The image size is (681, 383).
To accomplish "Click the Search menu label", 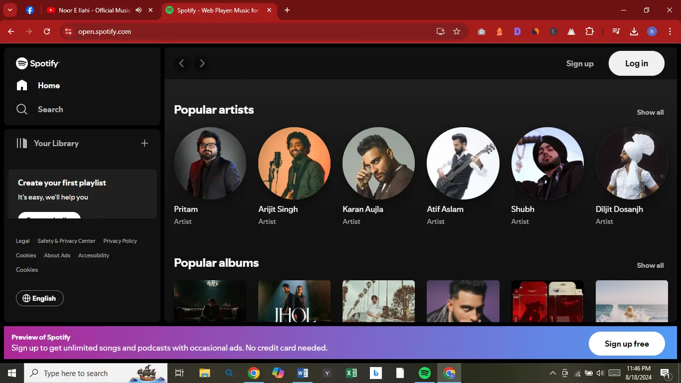I will click(50, 110).
